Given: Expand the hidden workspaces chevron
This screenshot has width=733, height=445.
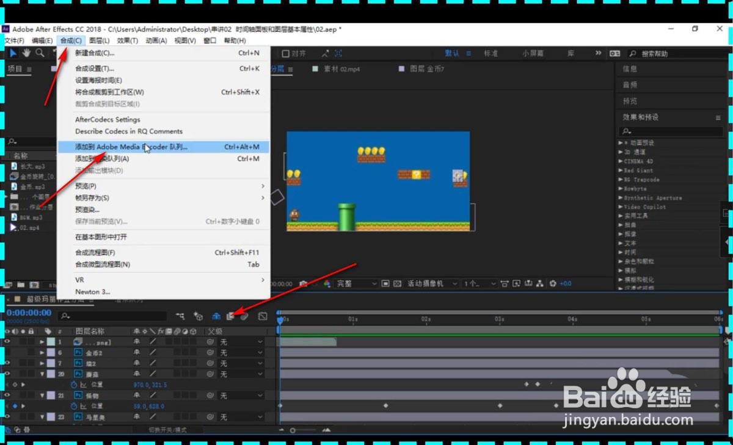Looking at the screenshot, I should (x=599, y=53).
